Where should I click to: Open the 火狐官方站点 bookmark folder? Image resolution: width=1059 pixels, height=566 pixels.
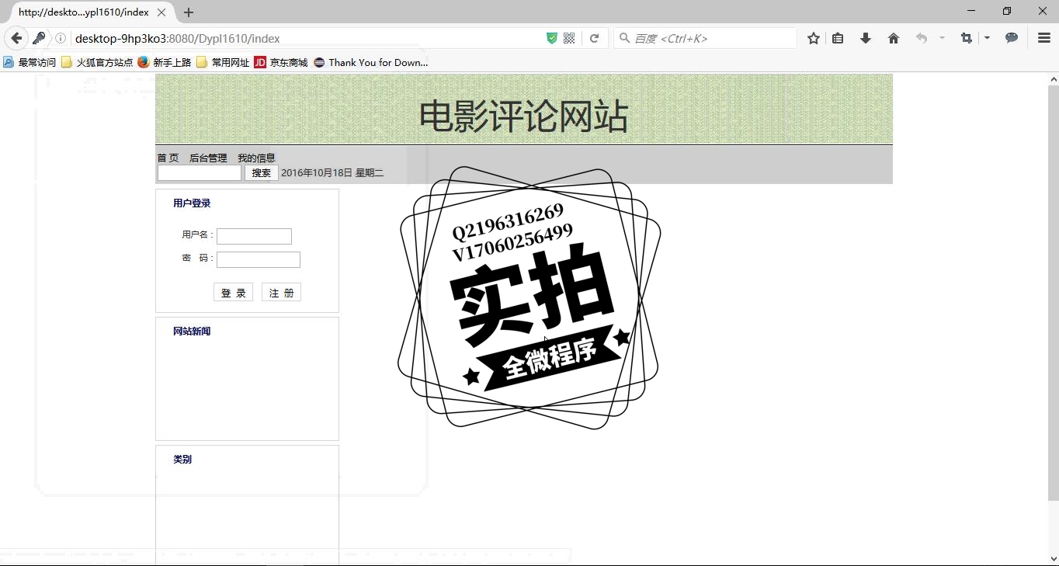point(97,62)
